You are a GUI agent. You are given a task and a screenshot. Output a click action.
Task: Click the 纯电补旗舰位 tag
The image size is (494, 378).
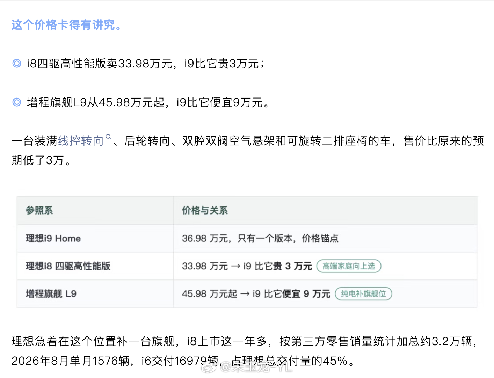pyautogui.click(x=363, y=294)
